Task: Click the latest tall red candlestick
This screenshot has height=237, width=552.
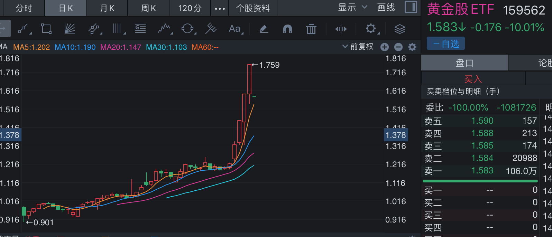Action: (x=249, y=79)
